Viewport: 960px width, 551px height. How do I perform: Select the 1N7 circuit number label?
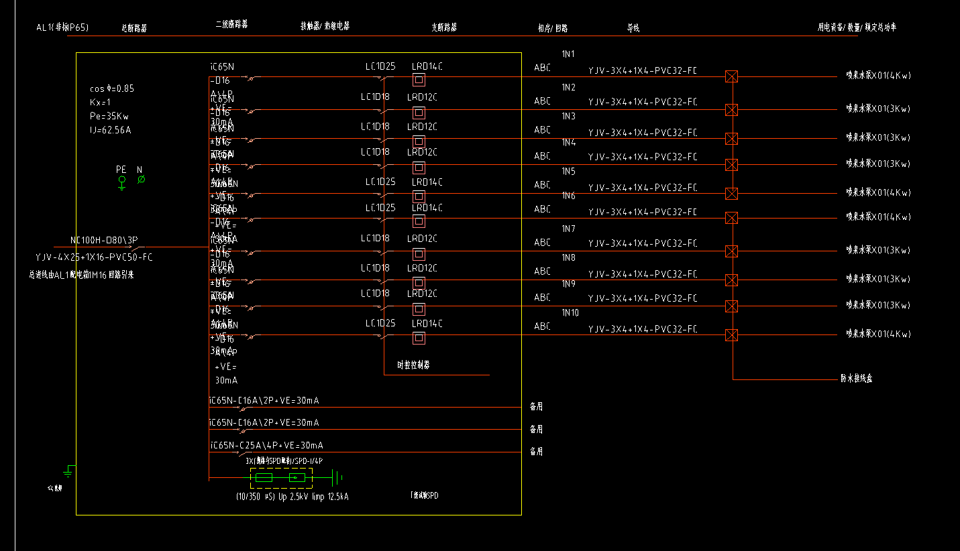coord(569,229)
